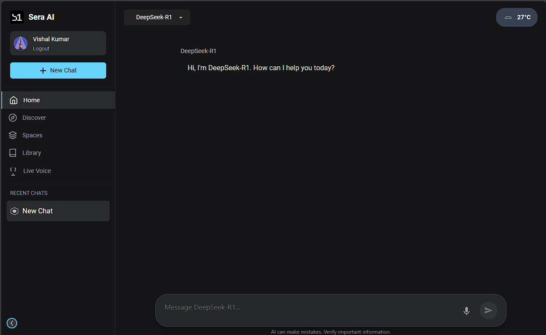The image size is (546, 335).
Task: Click the thermometer indicator in the weather pill
Action: point(508,18)
